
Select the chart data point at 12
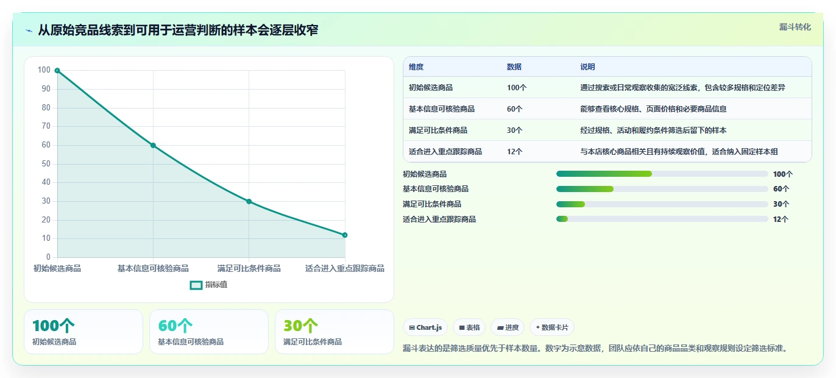coord(345,235)
